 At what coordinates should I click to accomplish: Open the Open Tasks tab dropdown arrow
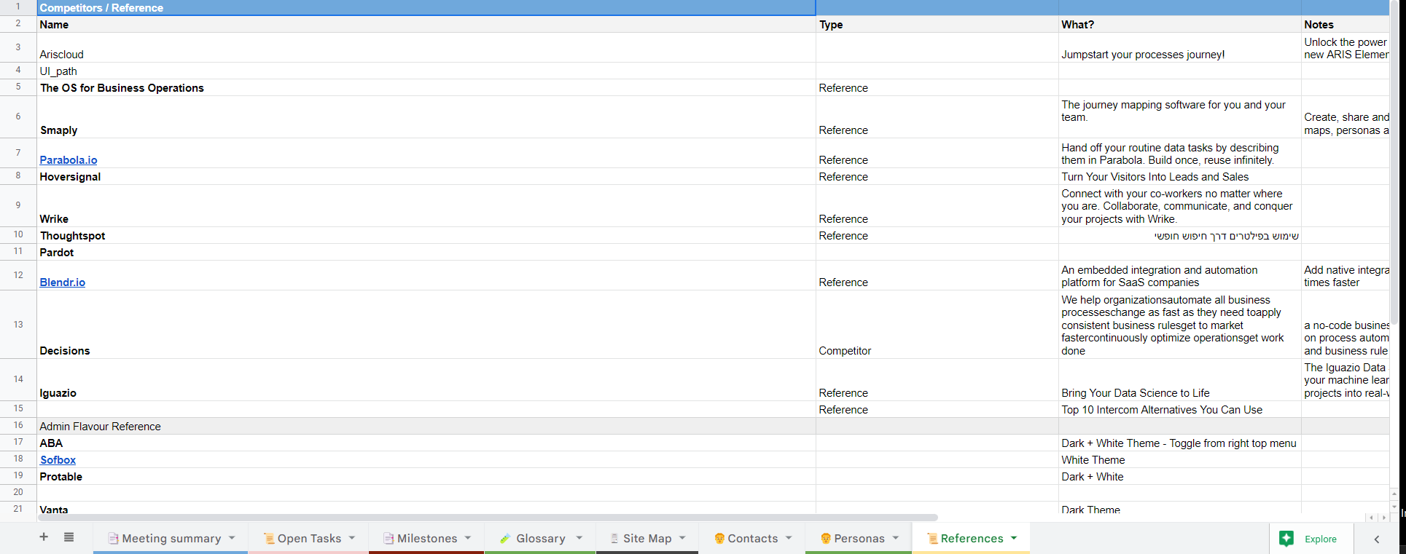[x=352, y=538]
